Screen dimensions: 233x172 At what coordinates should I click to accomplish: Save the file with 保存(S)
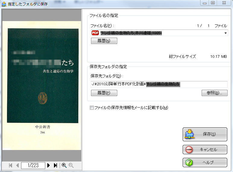(205, 134)
